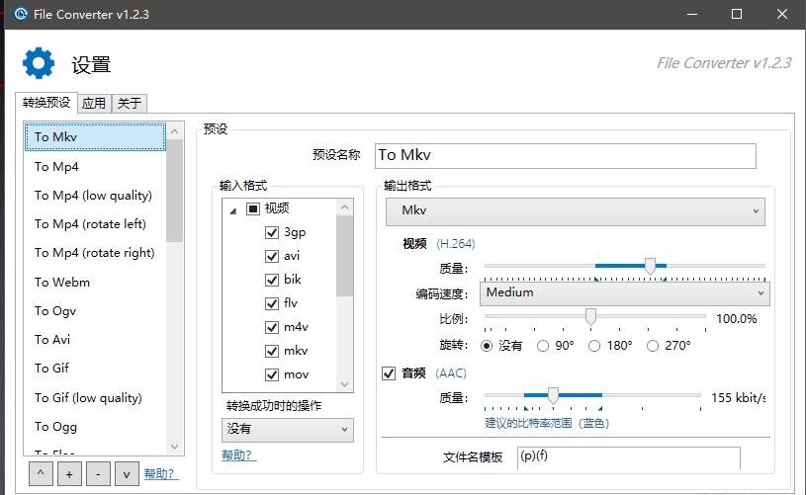
Task: Select the To Ogg preset
Action: pos(95,426)
